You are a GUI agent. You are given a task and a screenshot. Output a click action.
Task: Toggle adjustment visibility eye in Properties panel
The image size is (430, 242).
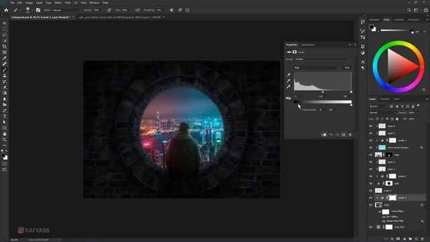[x=343, y=134]
